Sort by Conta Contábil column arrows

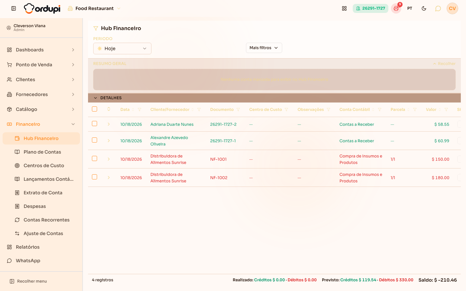(x=373, y=110)
